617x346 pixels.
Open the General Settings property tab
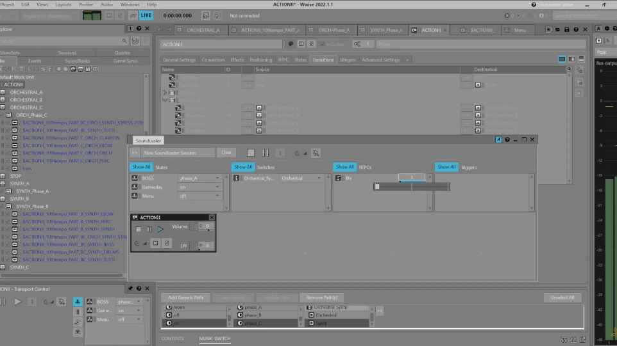(x=179, y=60)
